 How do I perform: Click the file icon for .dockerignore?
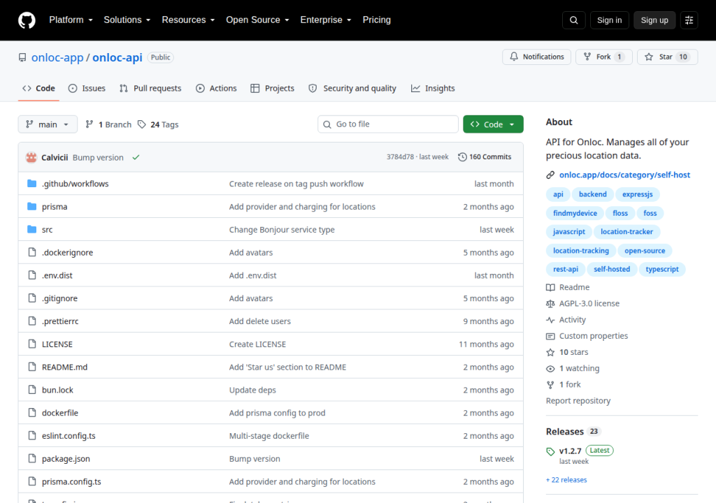(x=32, y=252)
